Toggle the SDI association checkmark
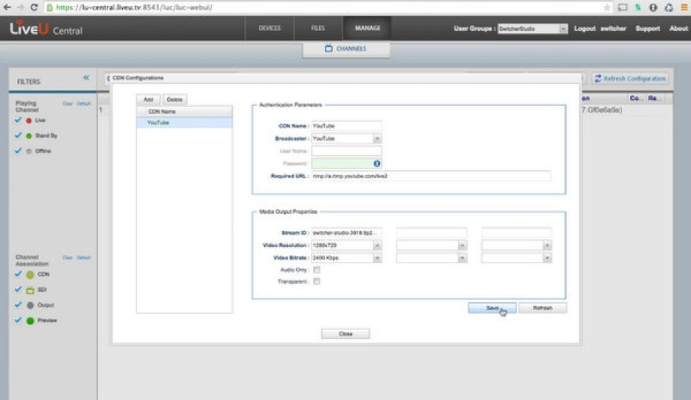This screenshot has width=691, height=400. pyautogui.click(x=18, y=289)
